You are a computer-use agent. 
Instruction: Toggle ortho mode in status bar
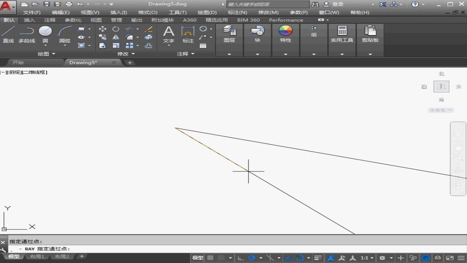point(240,258)
